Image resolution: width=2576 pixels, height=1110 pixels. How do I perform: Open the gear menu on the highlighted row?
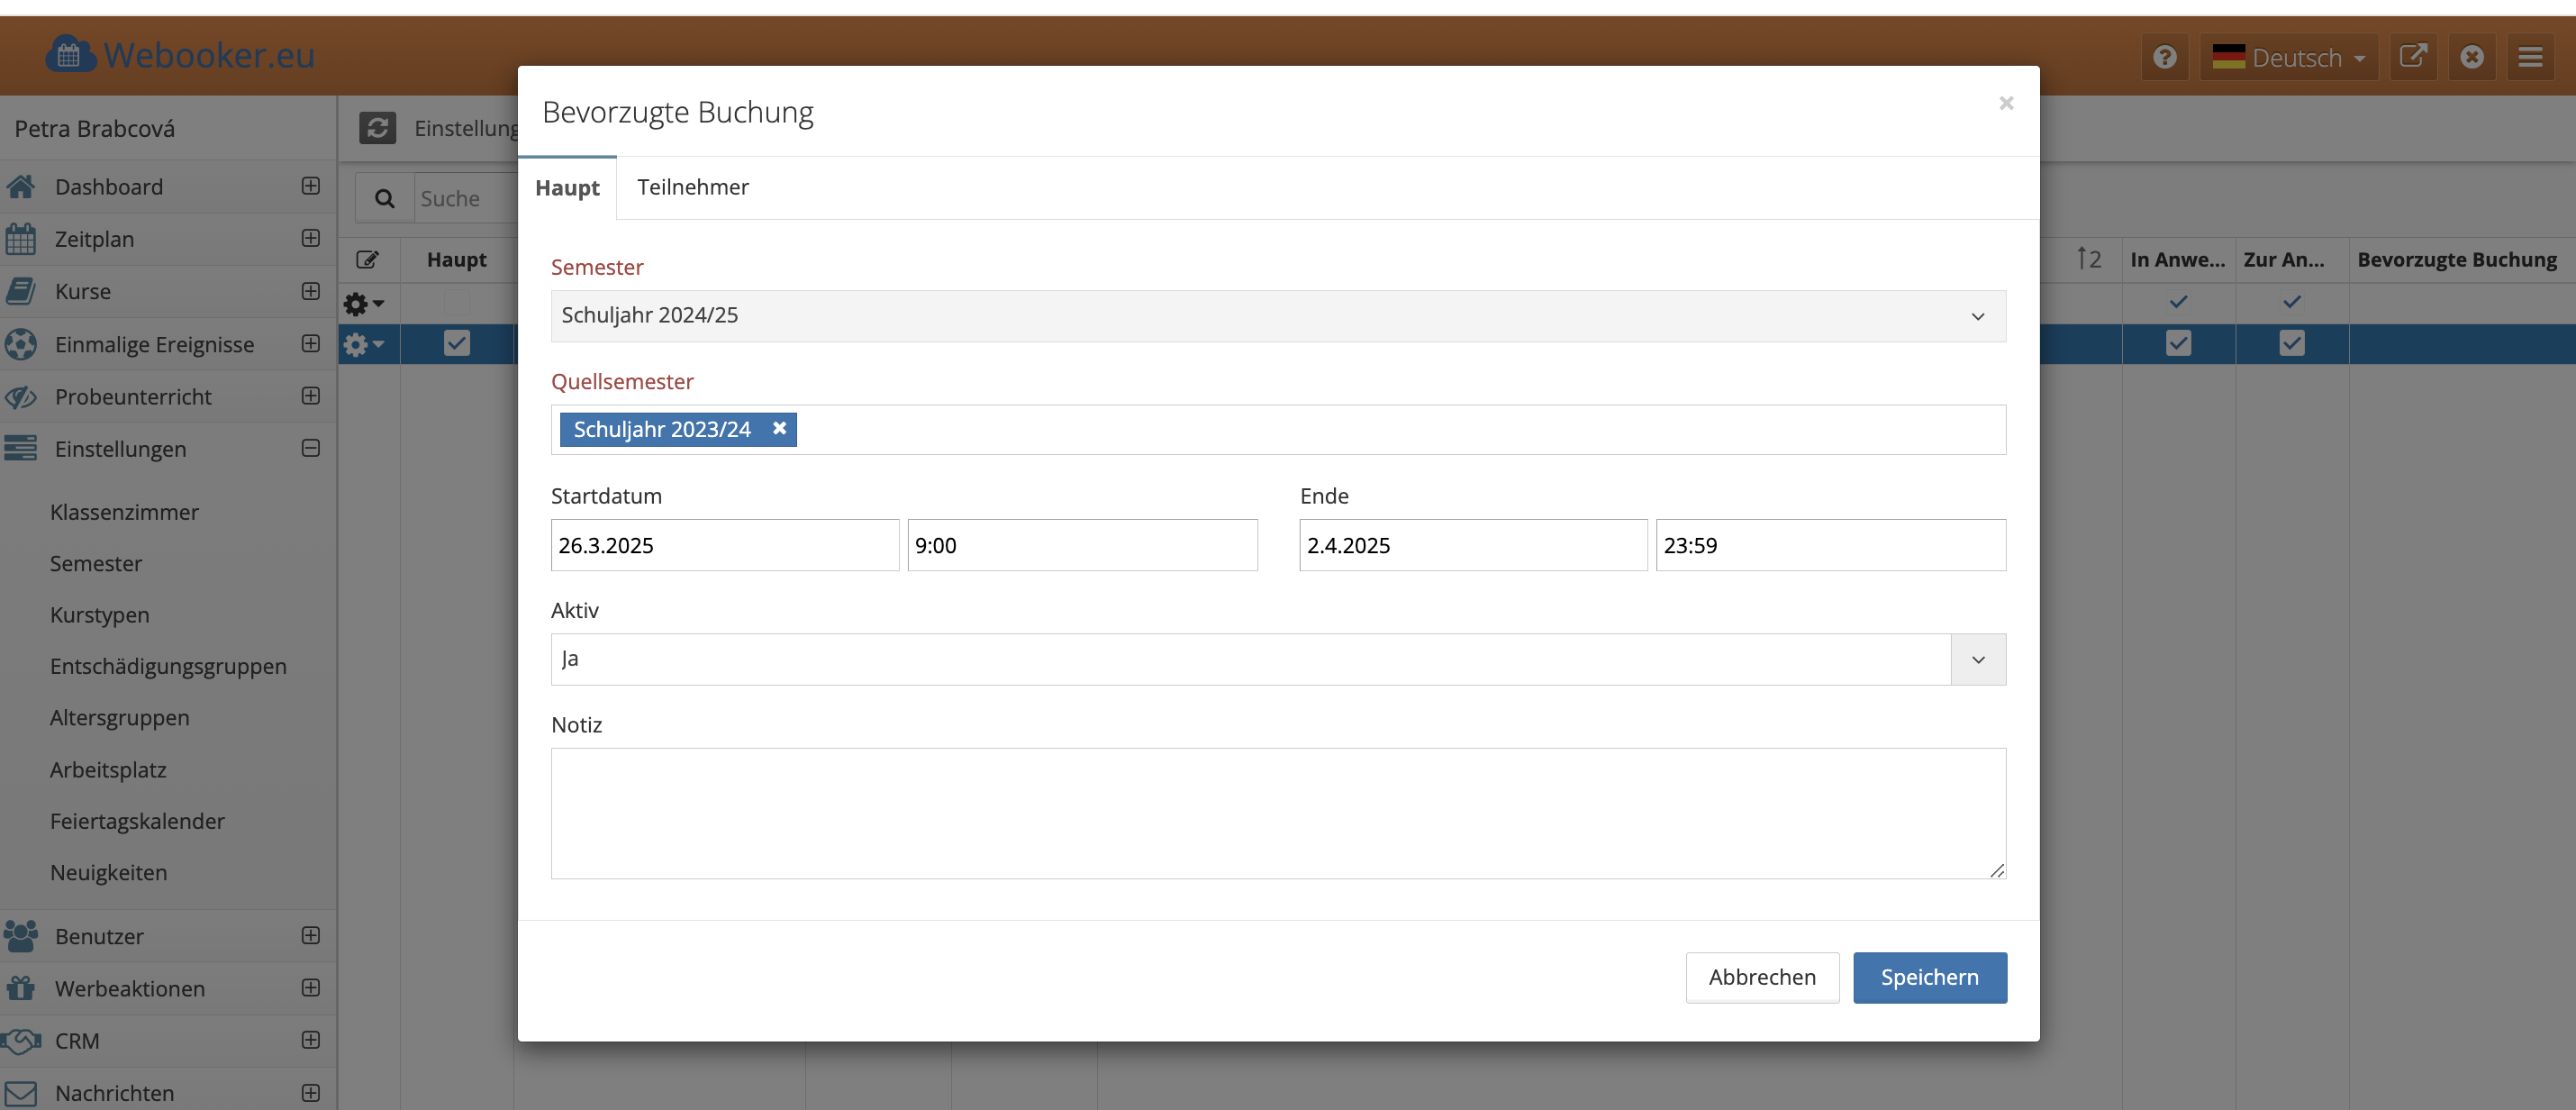(x=362, y=344)
